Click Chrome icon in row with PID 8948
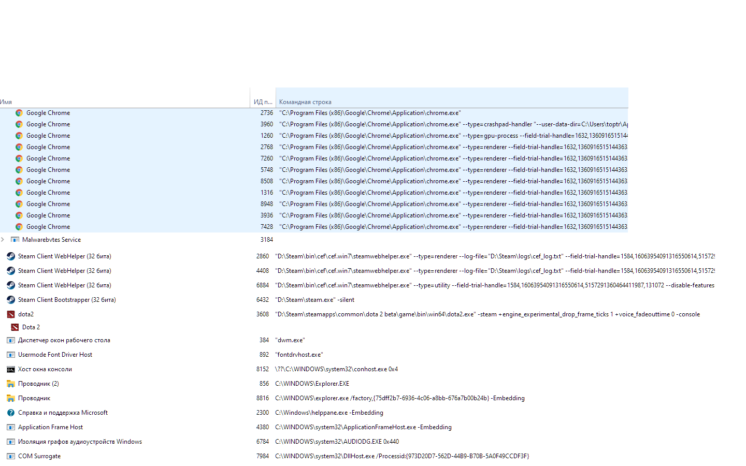 pos(19,204)
